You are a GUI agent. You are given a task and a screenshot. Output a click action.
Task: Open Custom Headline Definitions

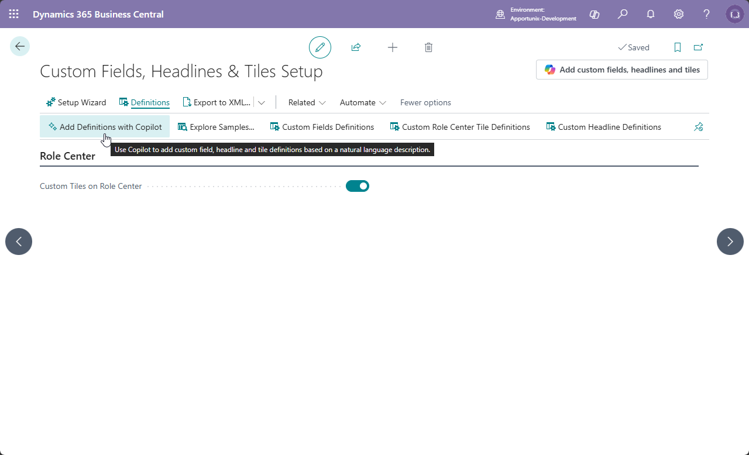coord(603,127)
